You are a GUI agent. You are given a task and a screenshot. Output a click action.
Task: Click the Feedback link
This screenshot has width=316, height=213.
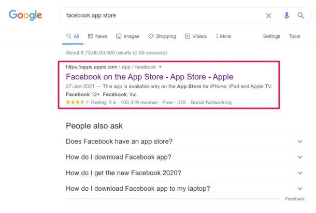pyautogui.click(x=295, y=199)
